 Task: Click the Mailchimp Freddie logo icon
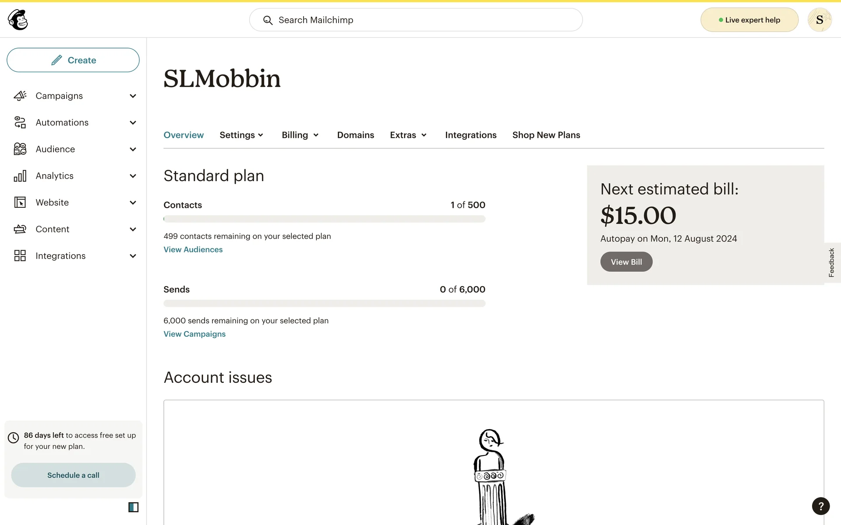[18, 20]
